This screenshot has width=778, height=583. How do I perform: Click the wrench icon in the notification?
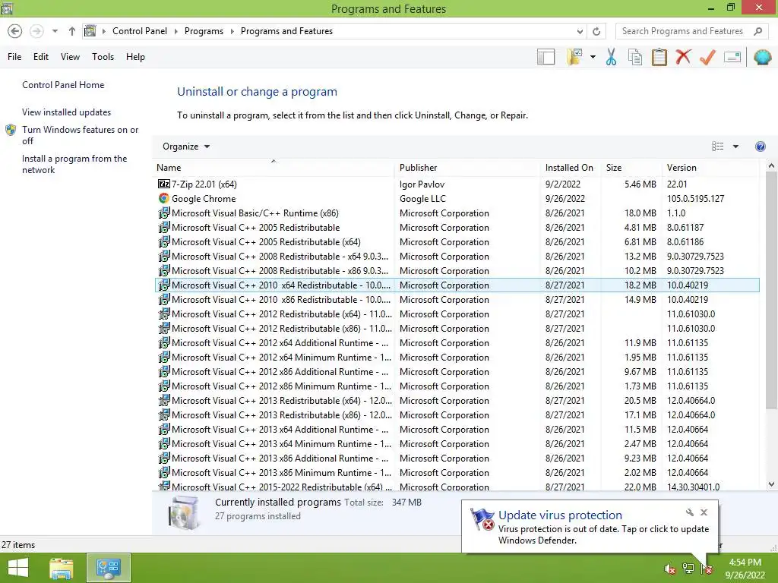[x=689, y=512]
